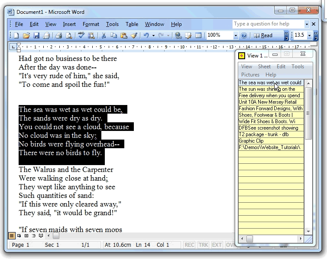Select the 'Graphic Clip' entry
Viewport: 327px width, 261px height.
[x=271, y=141]
